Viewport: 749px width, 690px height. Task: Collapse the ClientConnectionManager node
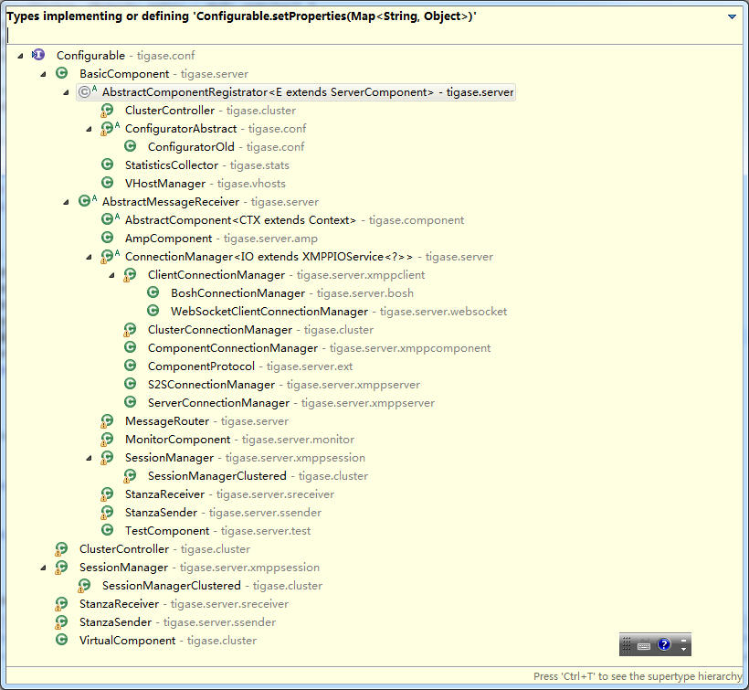click(112, 275)
